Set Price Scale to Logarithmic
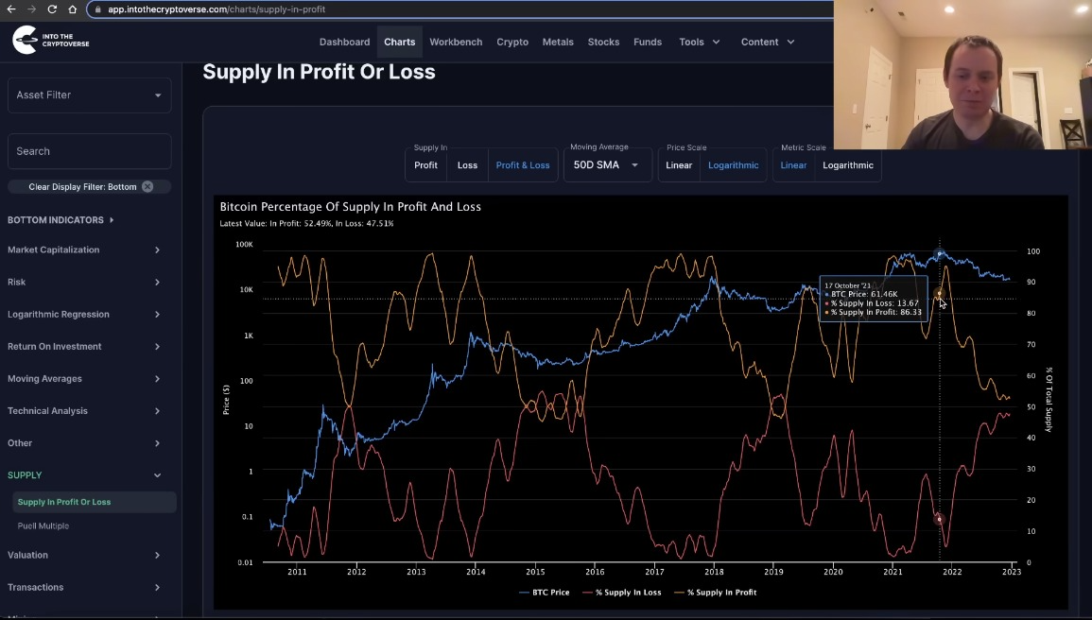 coord(734,165)
